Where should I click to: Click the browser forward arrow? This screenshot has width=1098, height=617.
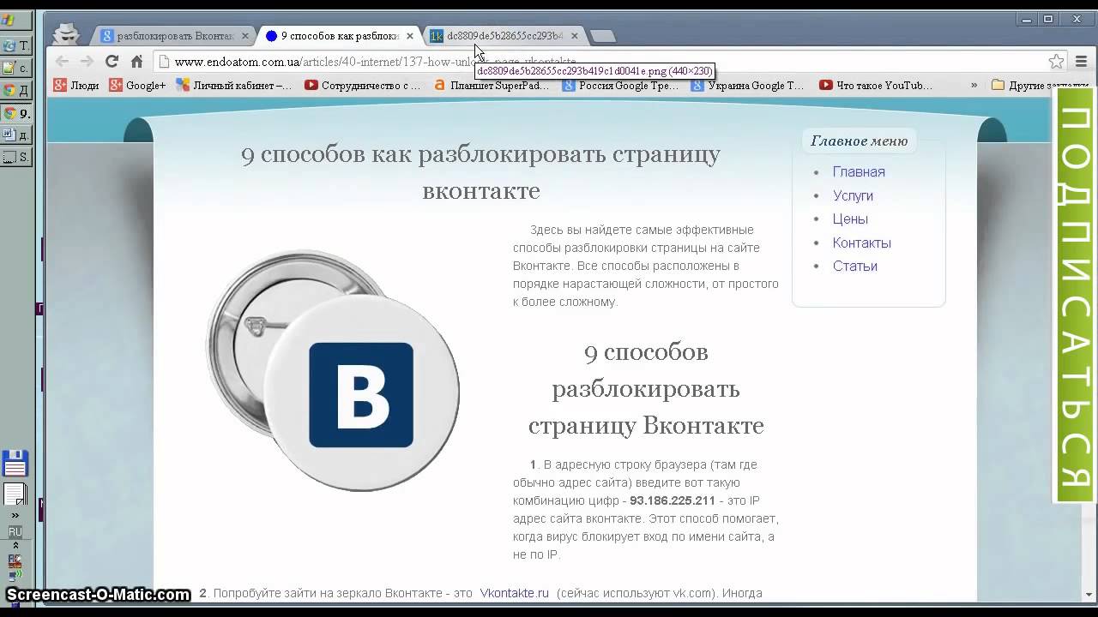tap(87, 62)
